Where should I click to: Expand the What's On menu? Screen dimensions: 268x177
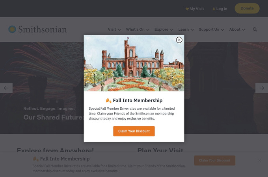[138, 29]
